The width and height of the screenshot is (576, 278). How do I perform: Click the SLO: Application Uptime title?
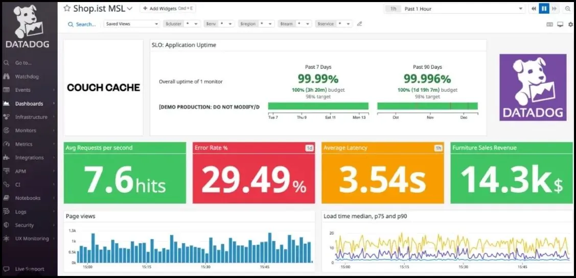184,45
